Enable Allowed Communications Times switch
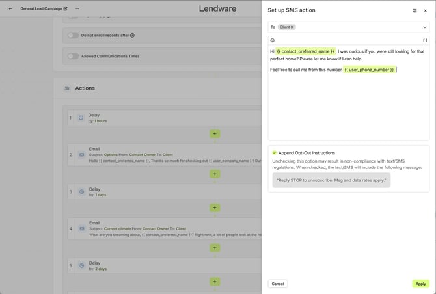The image size is (436, 294). (x=73, y=56)
